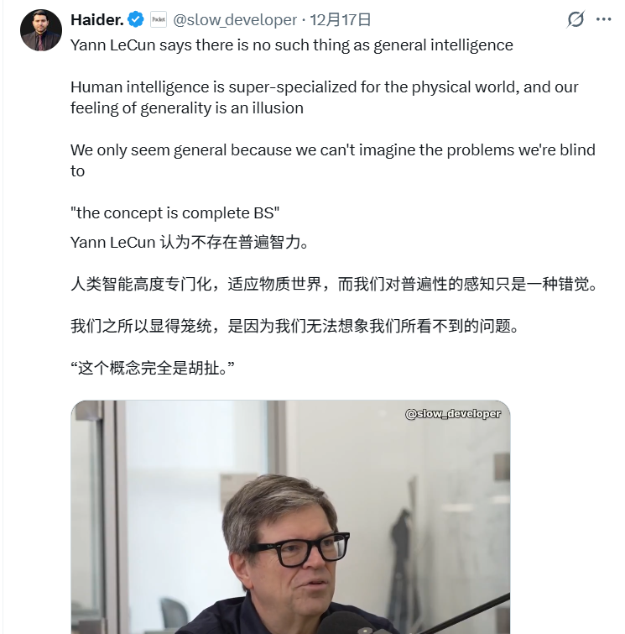Click the Chinese line 'Yann LeCun 认为不存在普遍智力'
This screenshot has height=634, width=625.
point(190,242)
